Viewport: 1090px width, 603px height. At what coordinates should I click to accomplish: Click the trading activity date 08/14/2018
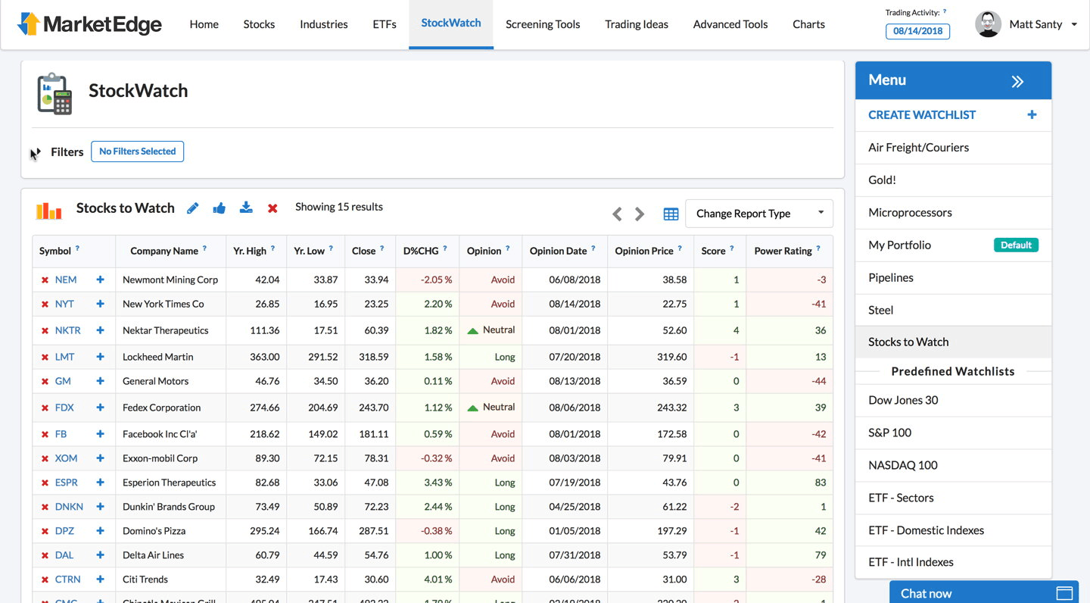(917, 31)
